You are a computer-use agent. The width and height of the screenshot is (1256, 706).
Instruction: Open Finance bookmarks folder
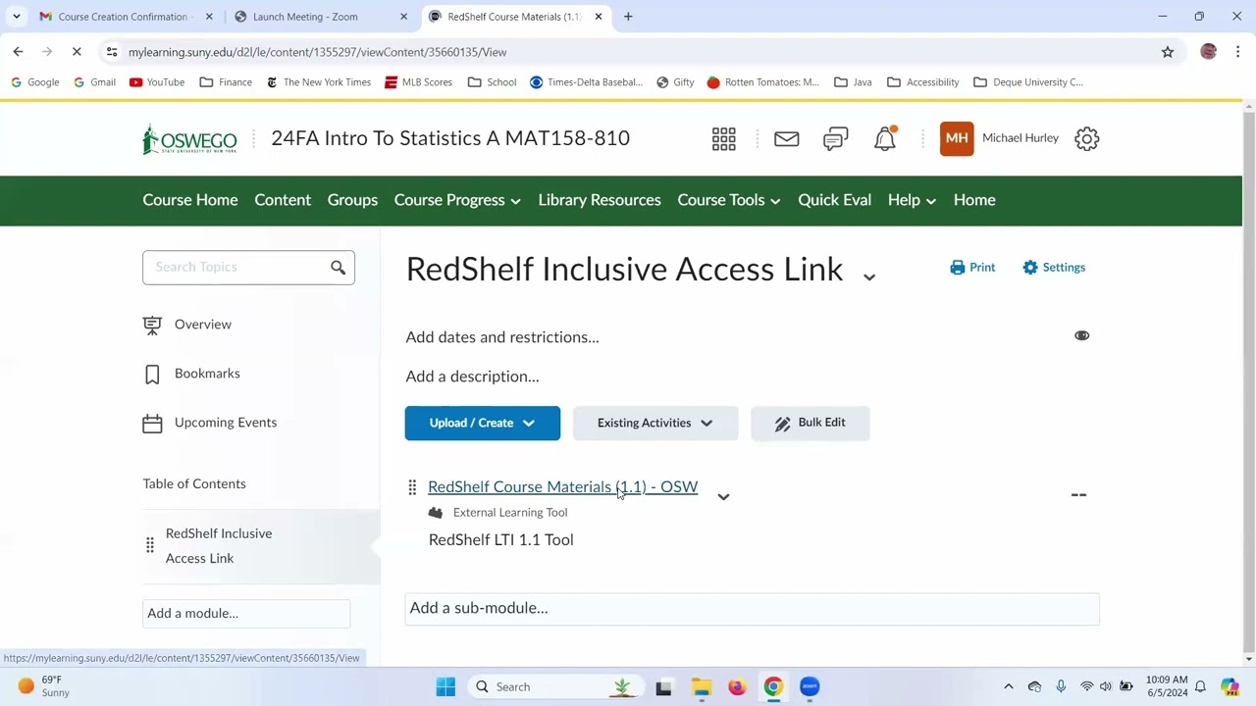tap(226, 82)
